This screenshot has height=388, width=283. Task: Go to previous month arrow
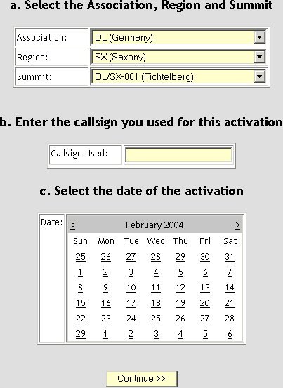tap(72, 225)
